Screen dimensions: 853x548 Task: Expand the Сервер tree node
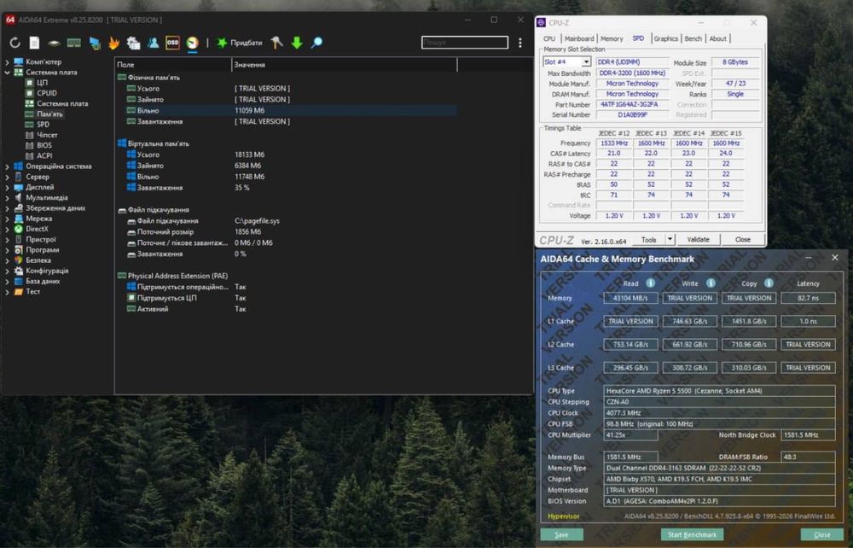(7, 177)
